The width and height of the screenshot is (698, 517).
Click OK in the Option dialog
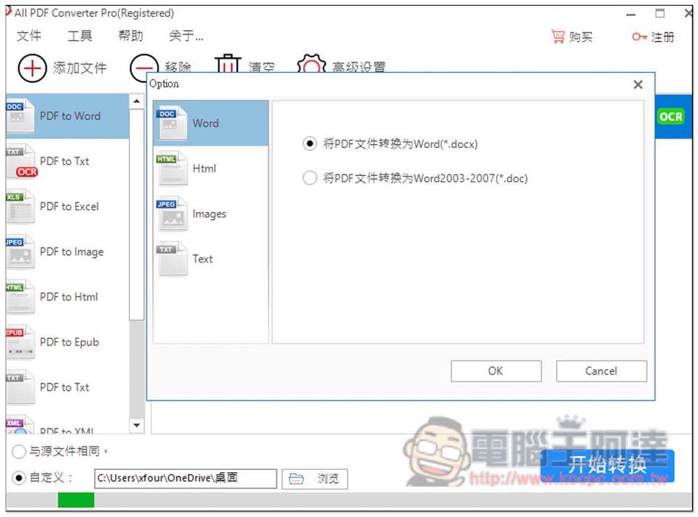point(496,371)
